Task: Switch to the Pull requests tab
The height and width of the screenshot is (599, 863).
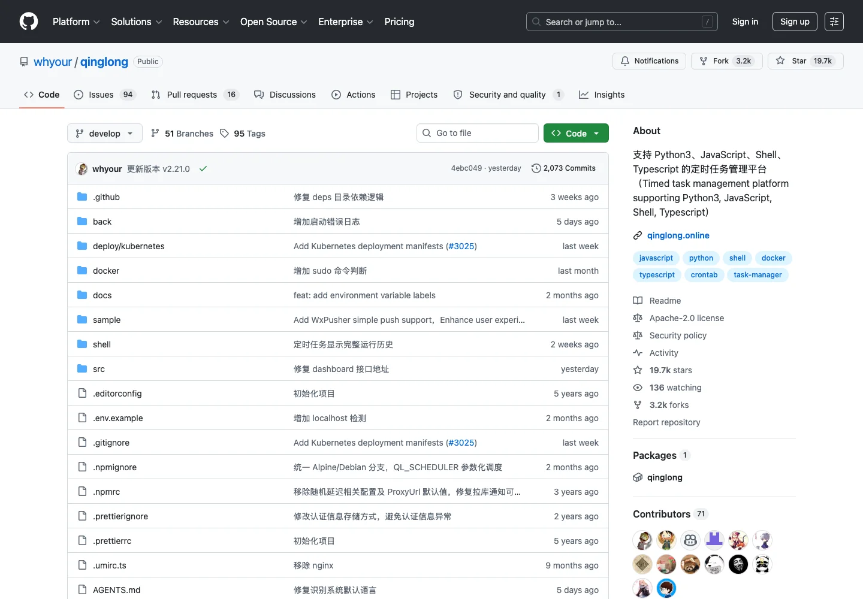Action: click(195, 95)
